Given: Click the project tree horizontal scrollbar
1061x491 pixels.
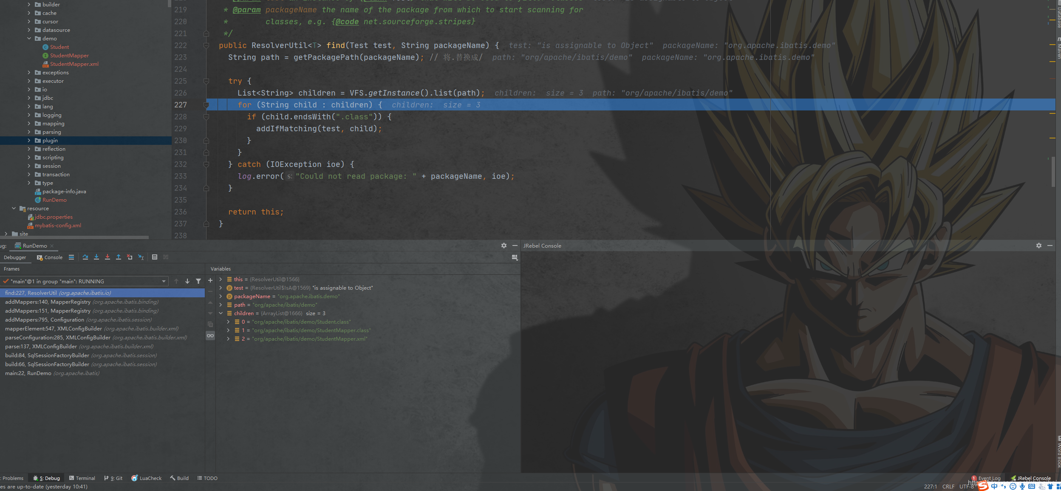Looking at the screenshot, I should (x=74, y=237).
